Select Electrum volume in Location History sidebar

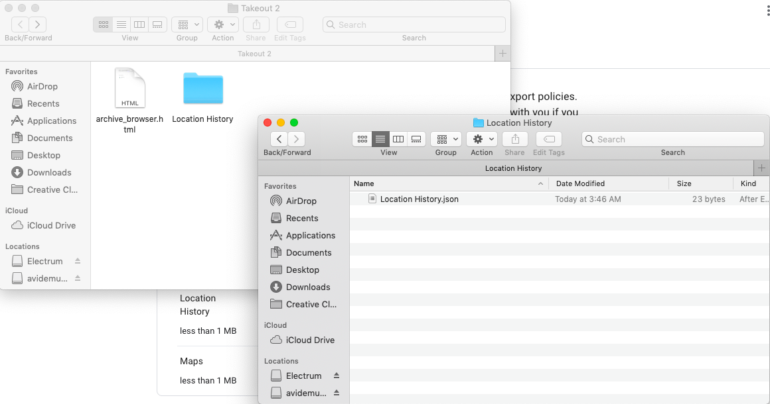[x=297, y=376]
